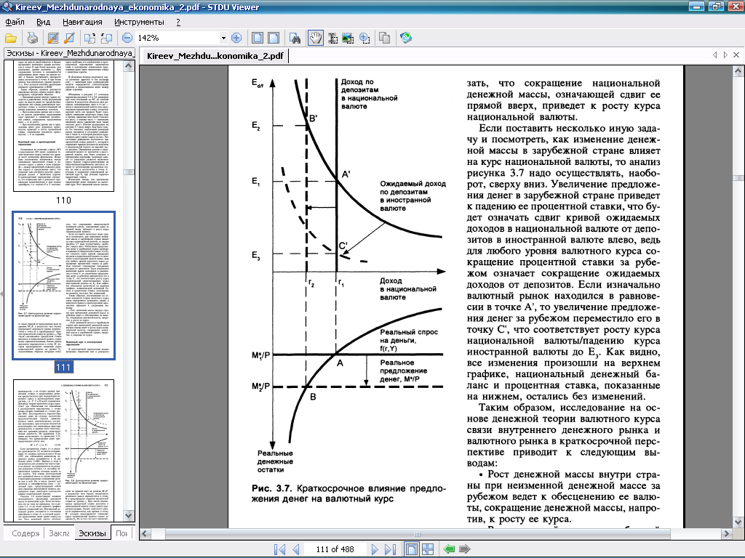Go to last page button

click(x=391, y=549)
